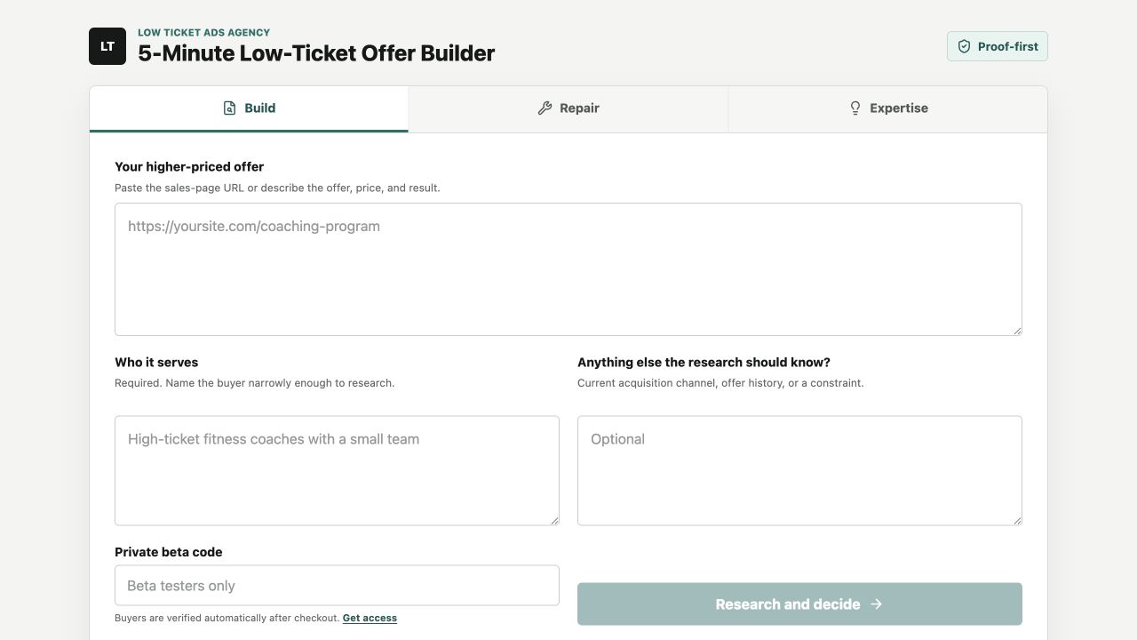Click the Current acquisition channel hint text
Screen dimensions: 1137x640
point(720,383)
